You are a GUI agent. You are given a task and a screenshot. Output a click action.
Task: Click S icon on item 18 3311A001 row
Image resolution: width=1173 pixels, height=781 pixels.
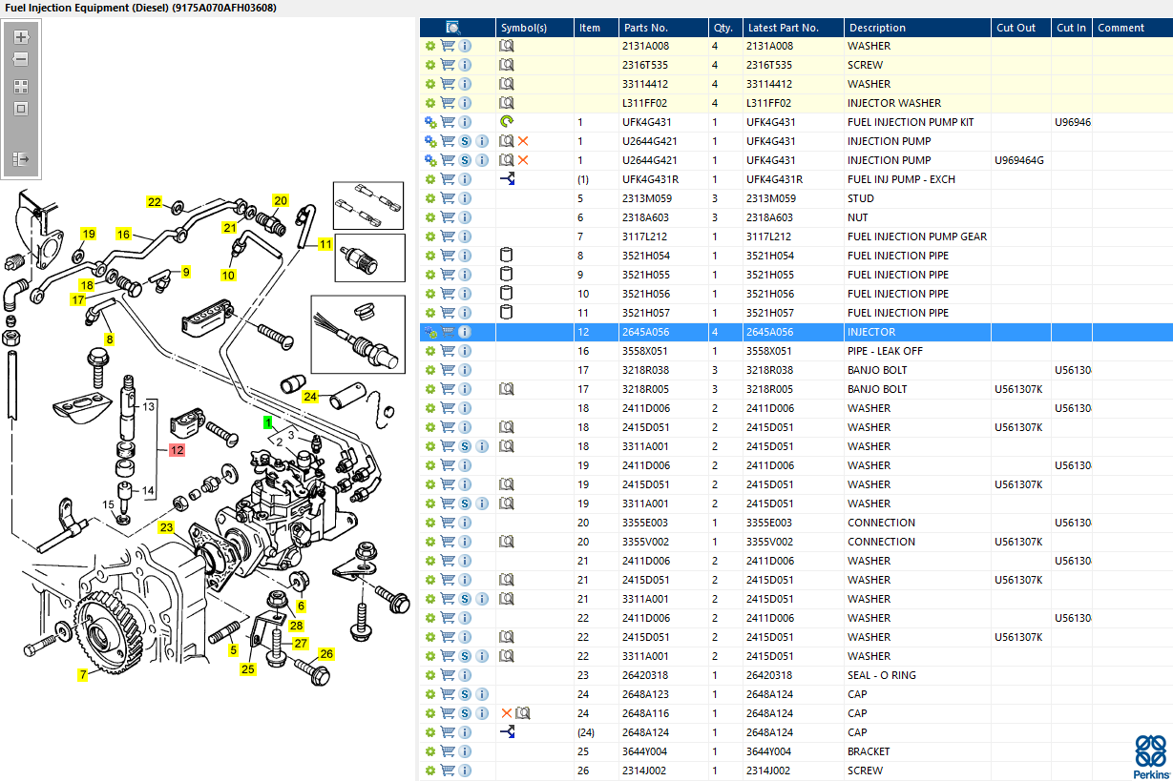pyautogui.click(x=465, y=446)
